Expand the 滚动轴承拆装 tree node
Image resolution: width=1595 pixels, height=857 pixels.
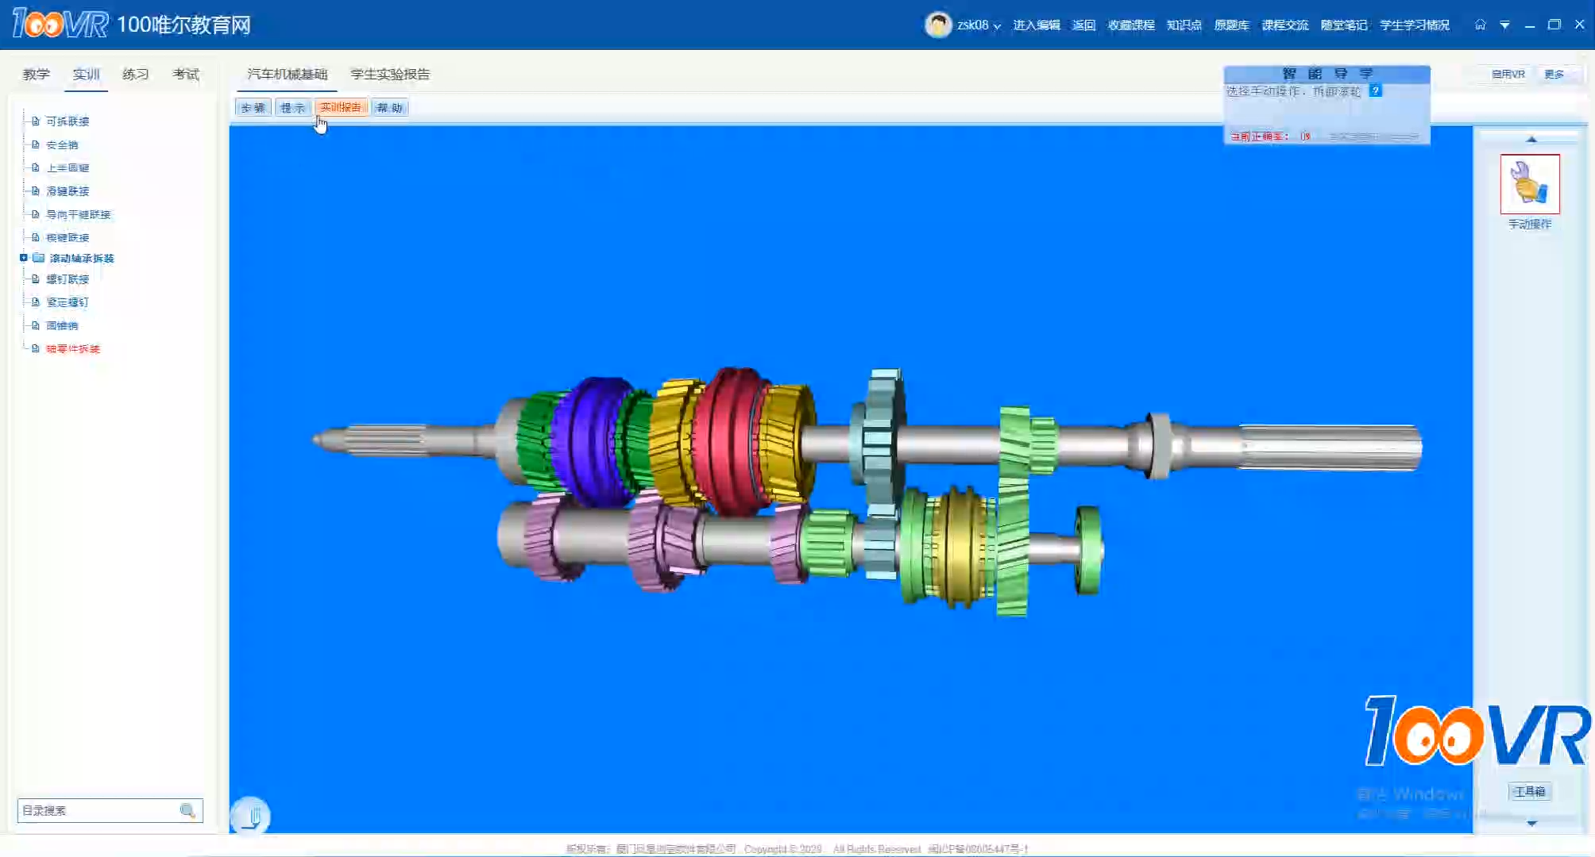pos(23,258)
